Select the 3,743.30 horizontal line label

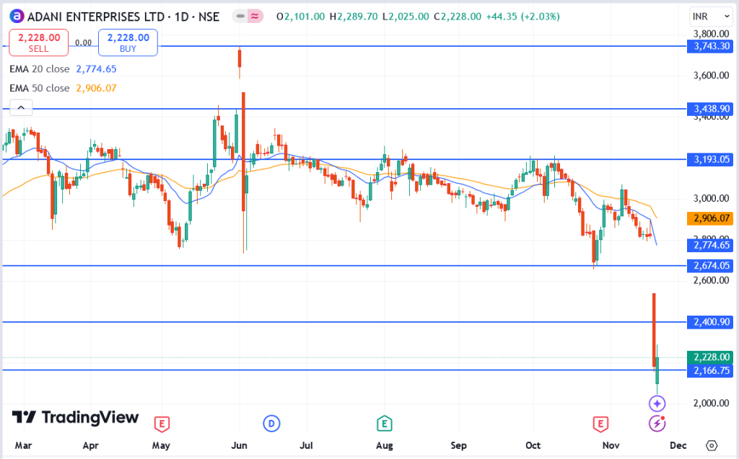(710, 46)
